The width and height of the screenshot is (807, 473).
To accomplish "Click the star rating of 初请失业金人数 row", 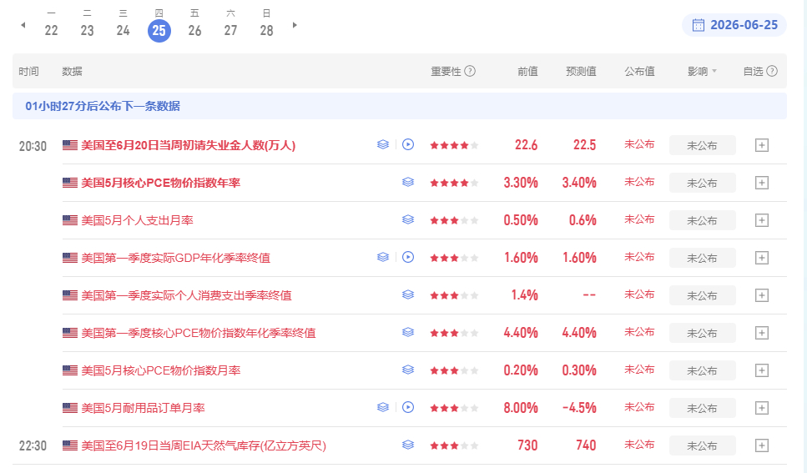I will click(454, 146).
